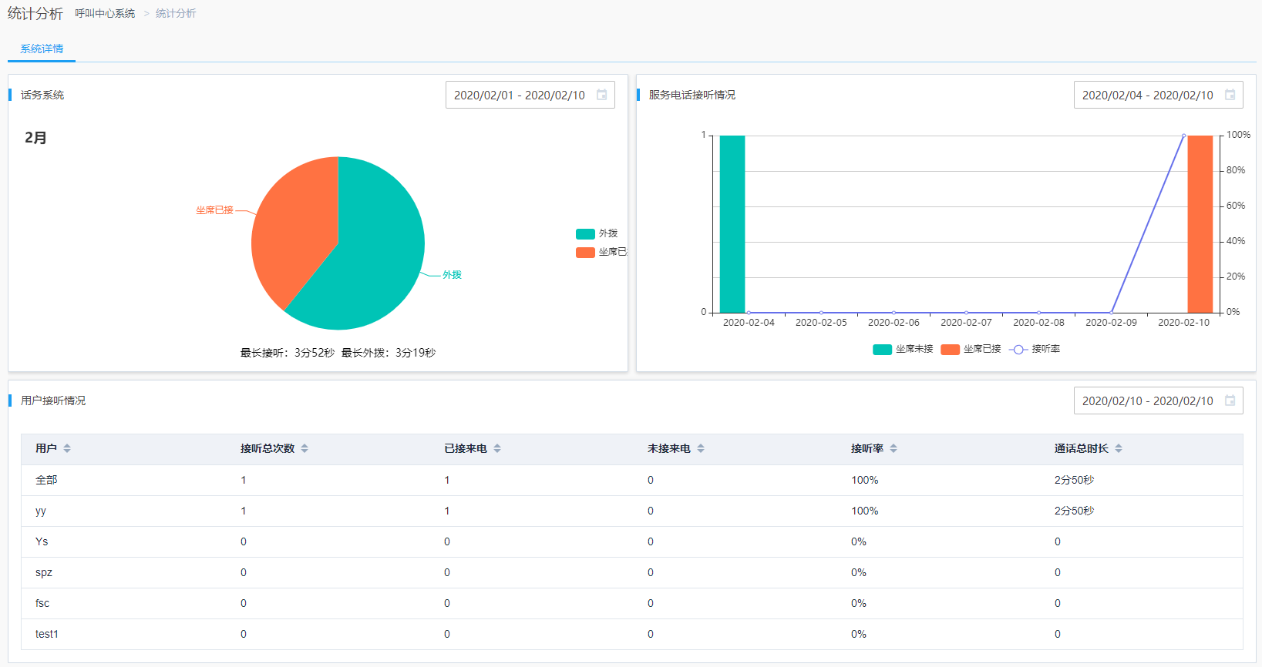Click the 接听率 data point at 100%
Viewport: 1262px width, 667px height.
[x=1184, y=136]
